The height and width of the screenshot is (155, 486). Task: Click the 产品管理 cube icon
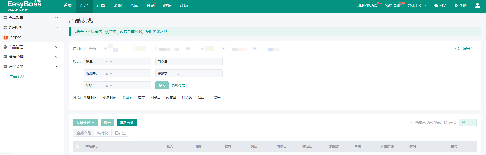tap(5, 47)
